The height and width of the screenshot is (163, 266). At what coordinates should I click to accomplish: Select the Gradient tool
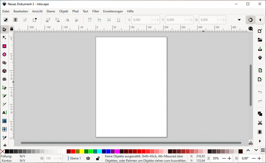click(4, 121)
